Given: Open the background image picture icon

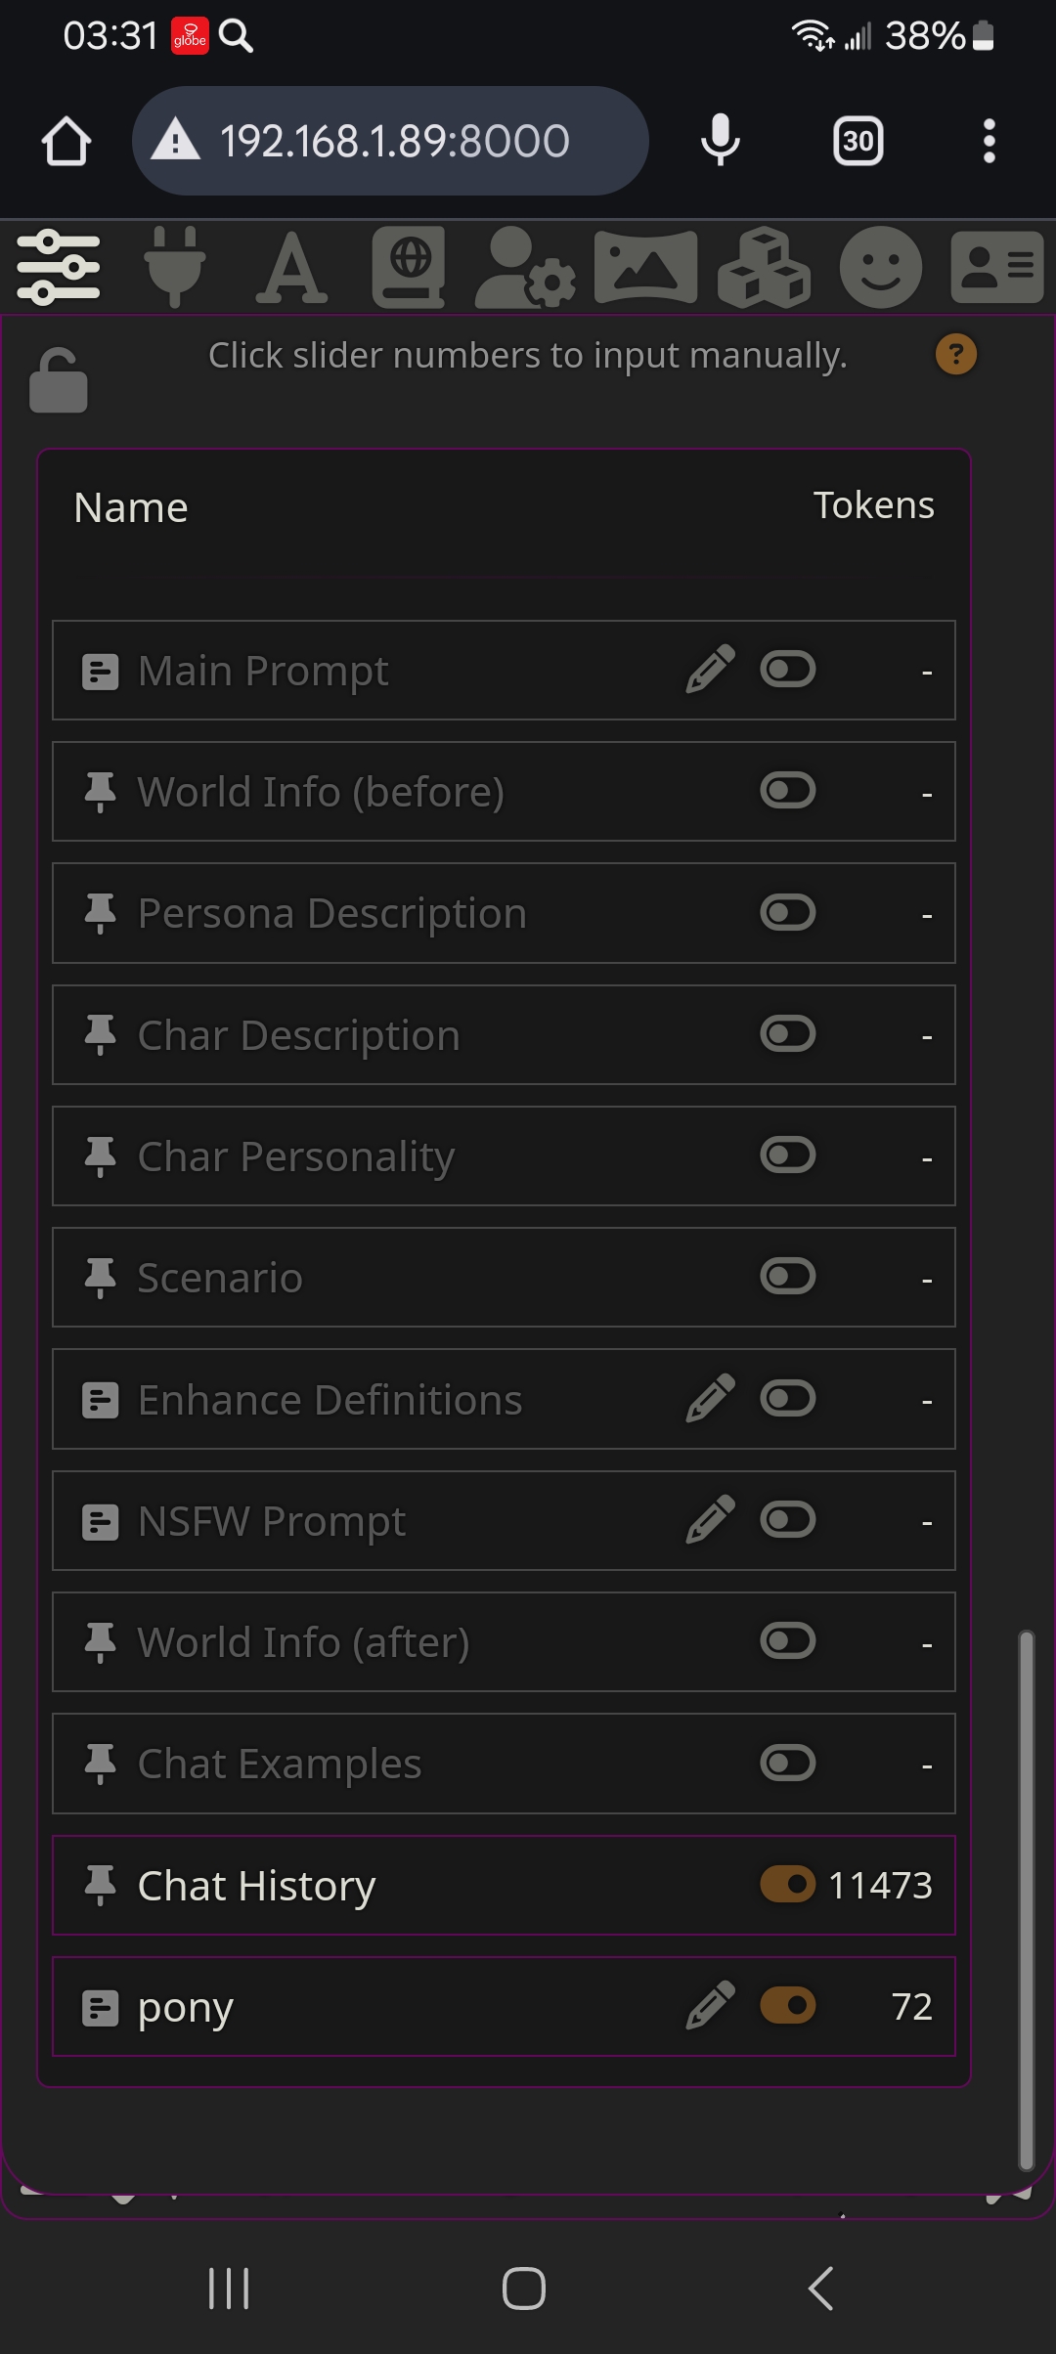Looking at the screenshot, I should [645, 267].
